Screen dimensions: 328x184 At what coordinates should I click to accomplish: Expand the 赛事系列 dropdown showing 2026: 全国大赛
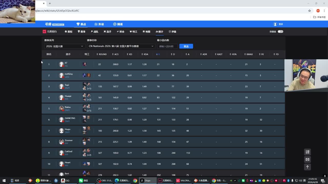click(64, 46)
